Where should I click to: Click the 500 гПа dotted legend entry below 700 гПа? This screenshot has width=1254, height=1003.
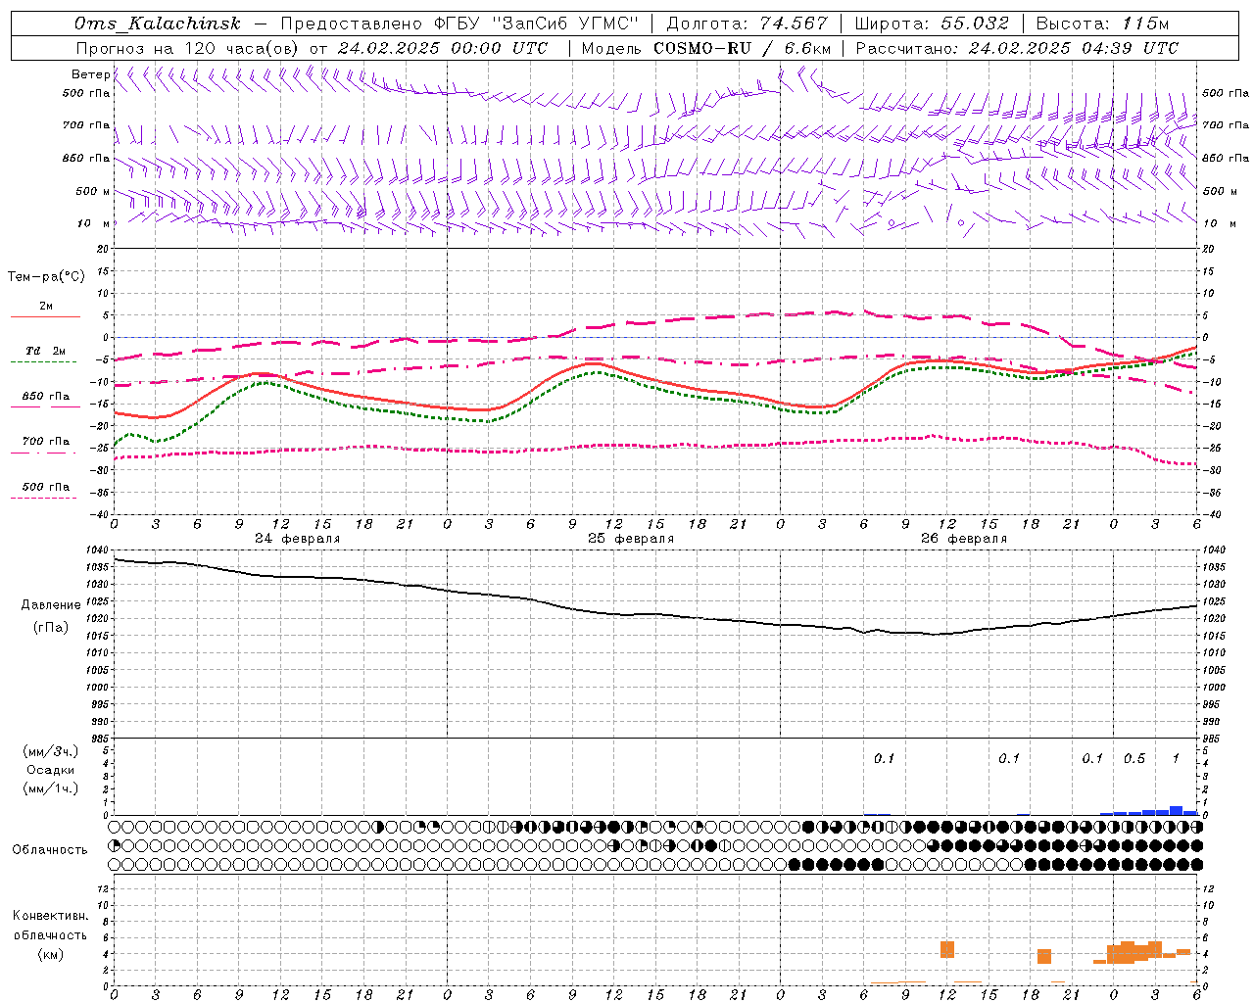(x=45, y=487)
